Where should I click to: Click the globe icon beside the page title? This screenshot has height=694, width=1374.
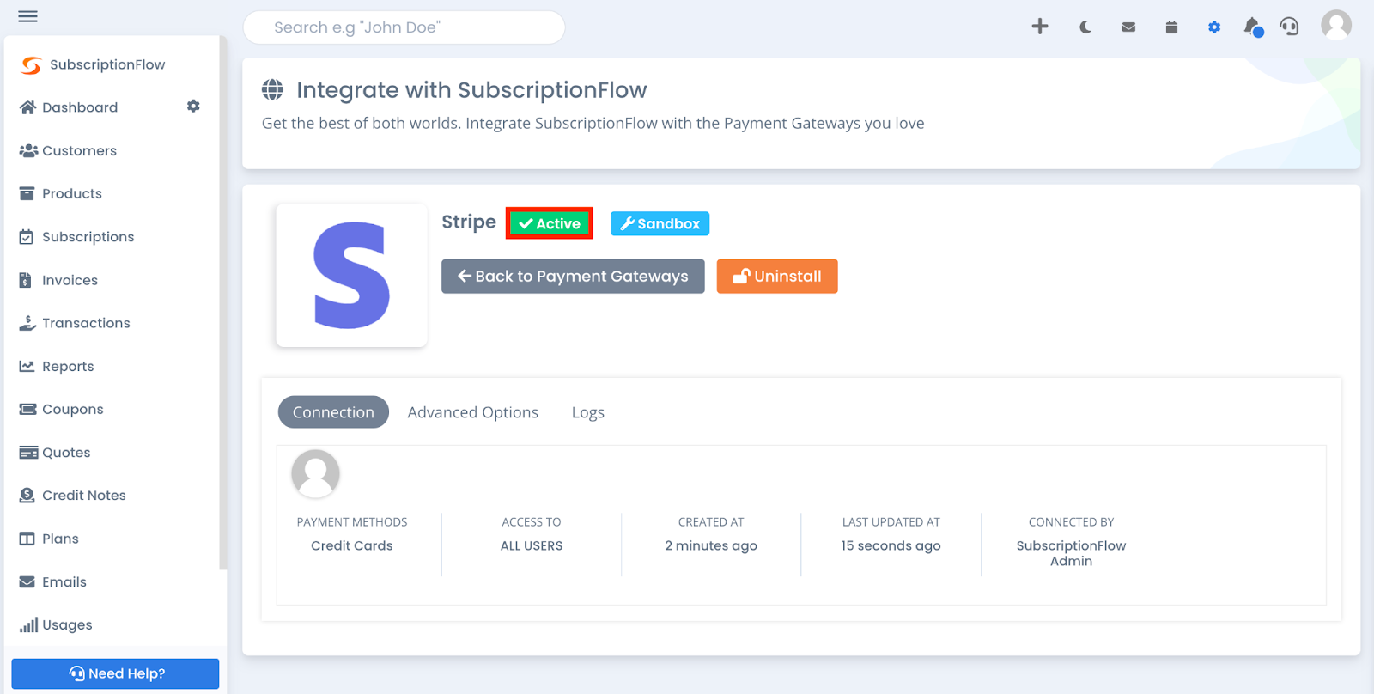(x=272, y=89)
